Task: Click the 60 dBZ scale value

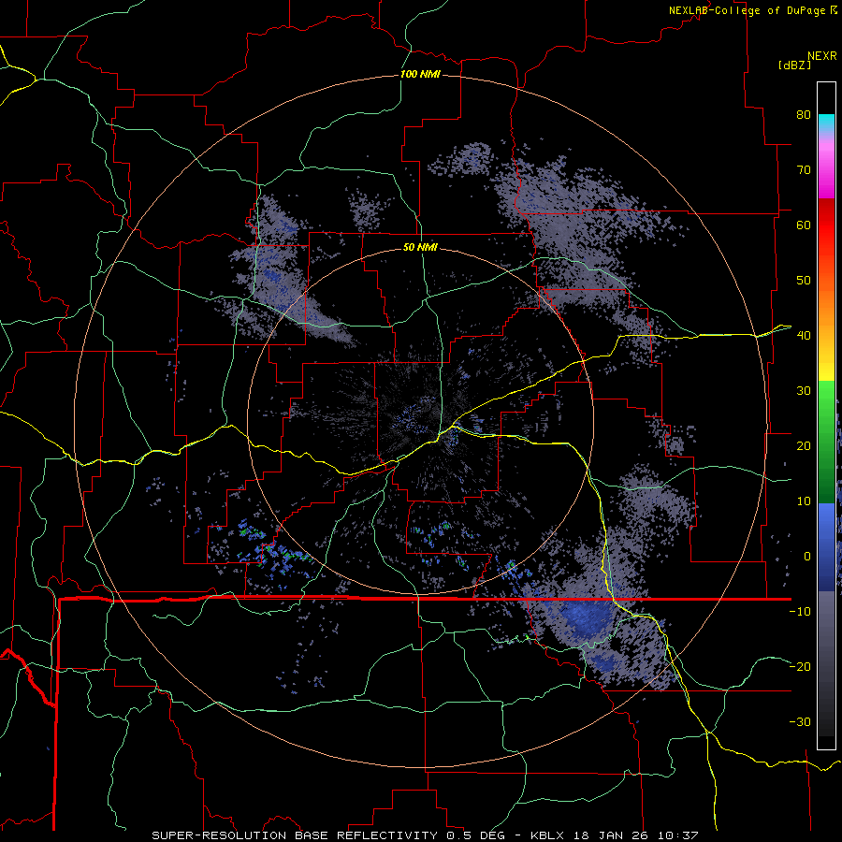Action: click(x=804, y=225)
